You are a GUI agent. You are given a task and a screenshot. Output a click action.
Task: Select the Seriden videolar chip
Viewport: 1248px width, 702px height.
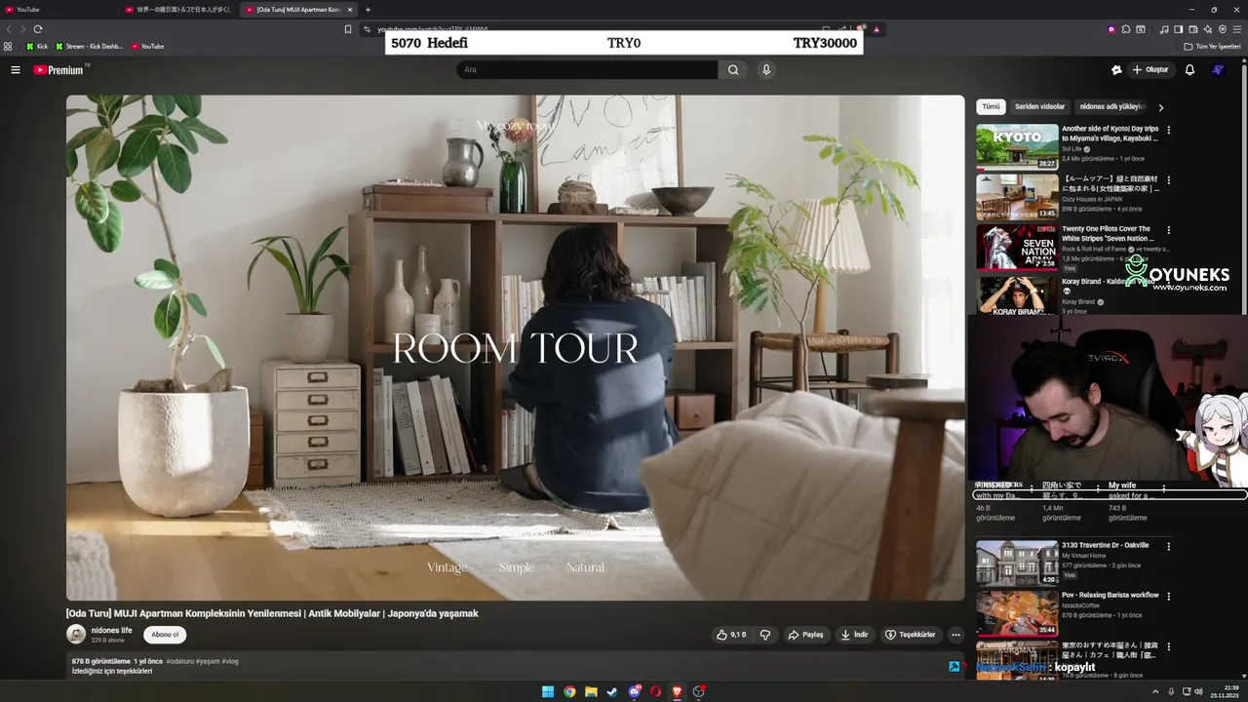coord(1039,106)
